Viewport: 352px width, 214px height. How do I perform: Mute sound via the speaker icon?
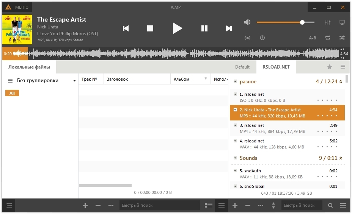[x=247, y=22]
